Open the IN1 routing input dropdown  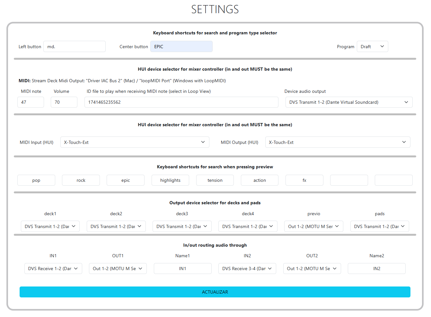[53, 269]
